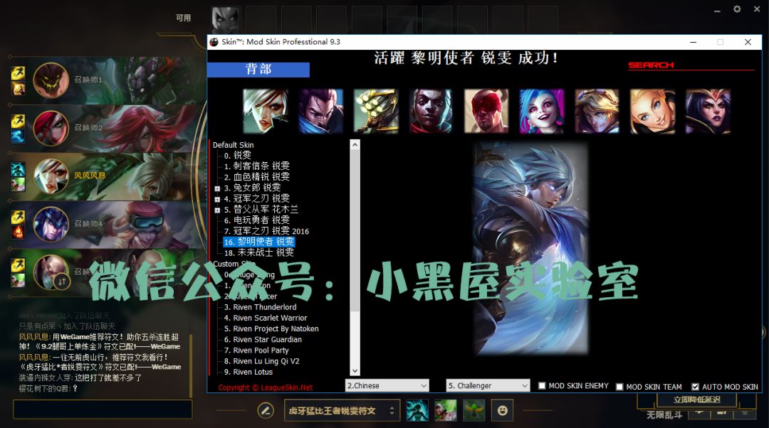Select skin 7. 冠军之刃 锐雯 2016
Screen dimensions: 769x428
pos(266,231)
